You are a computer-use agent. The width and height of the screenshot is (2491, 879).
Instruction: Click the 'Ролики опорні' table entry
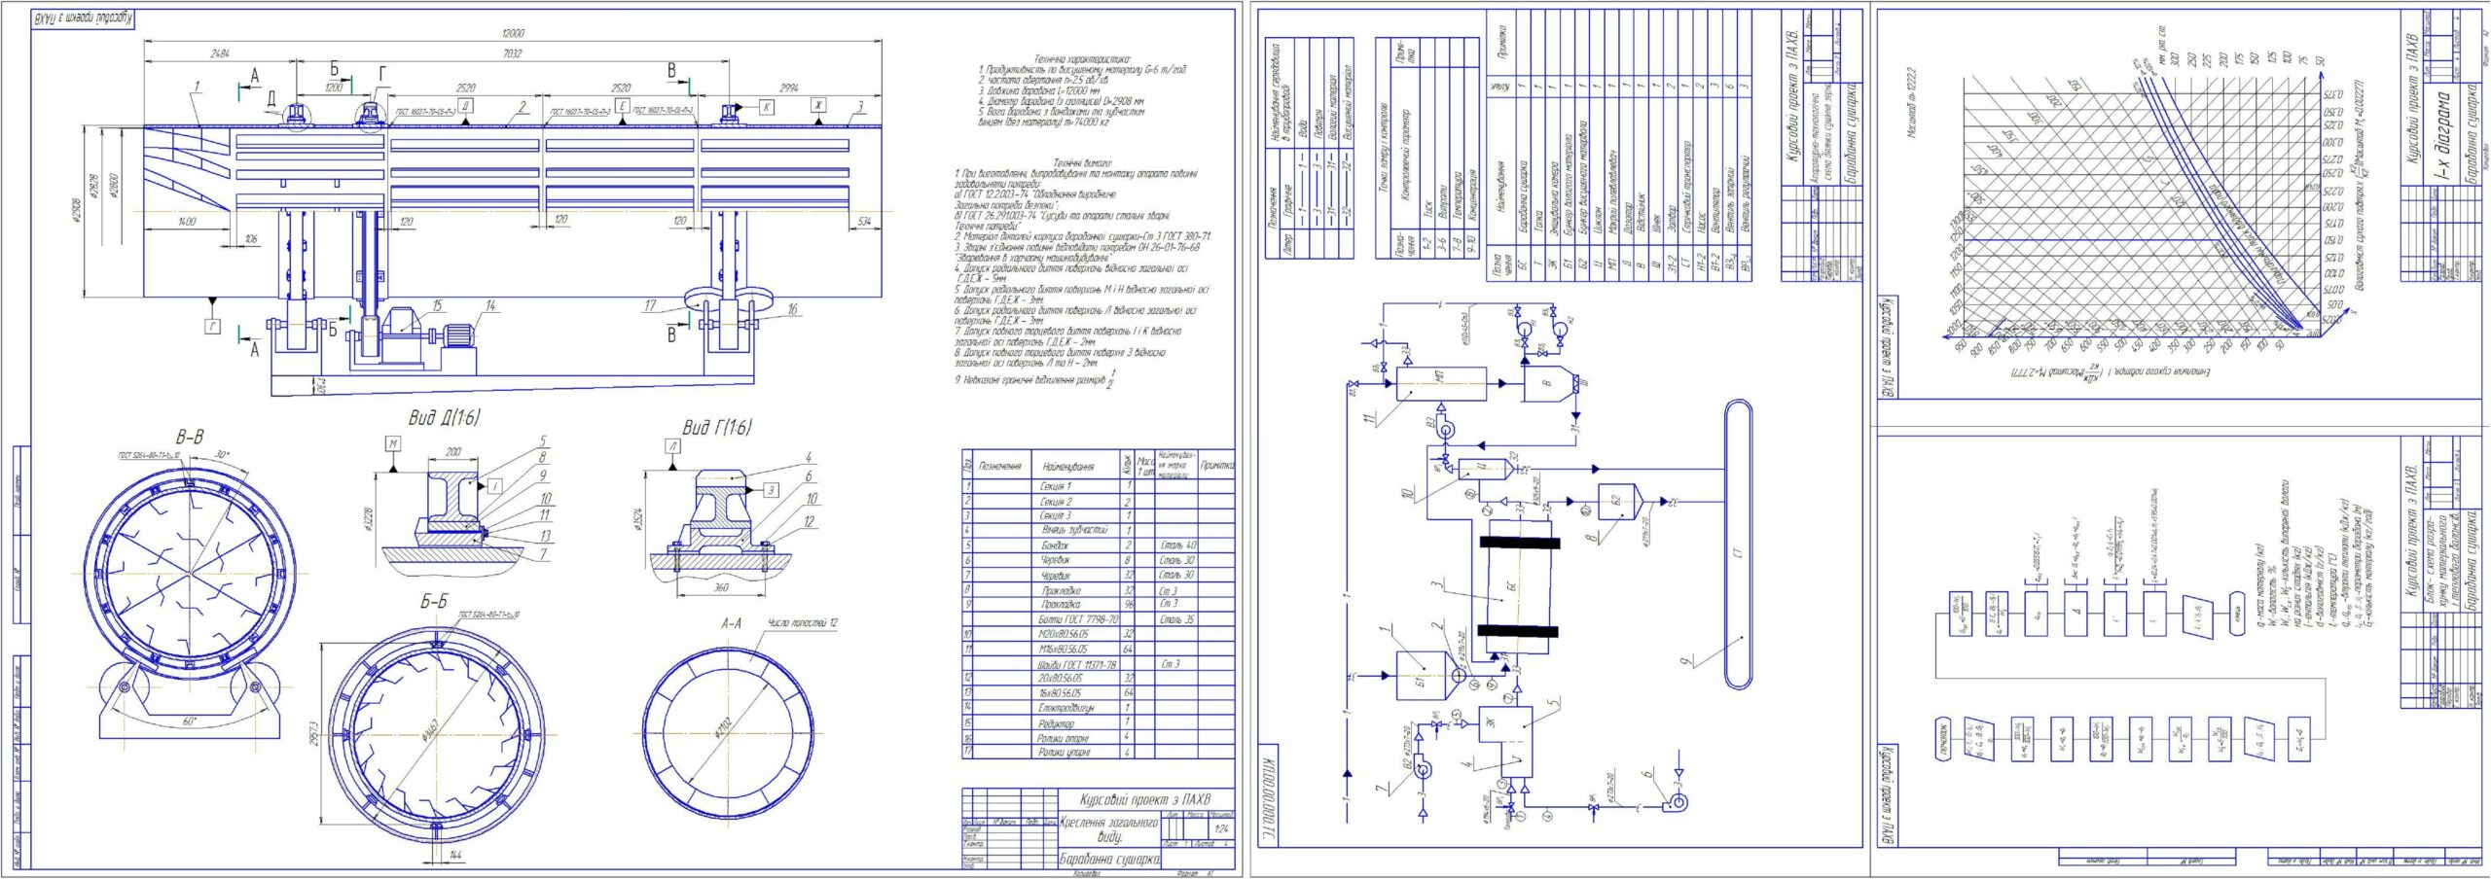pyautogui.click(x=1064, y=738)
